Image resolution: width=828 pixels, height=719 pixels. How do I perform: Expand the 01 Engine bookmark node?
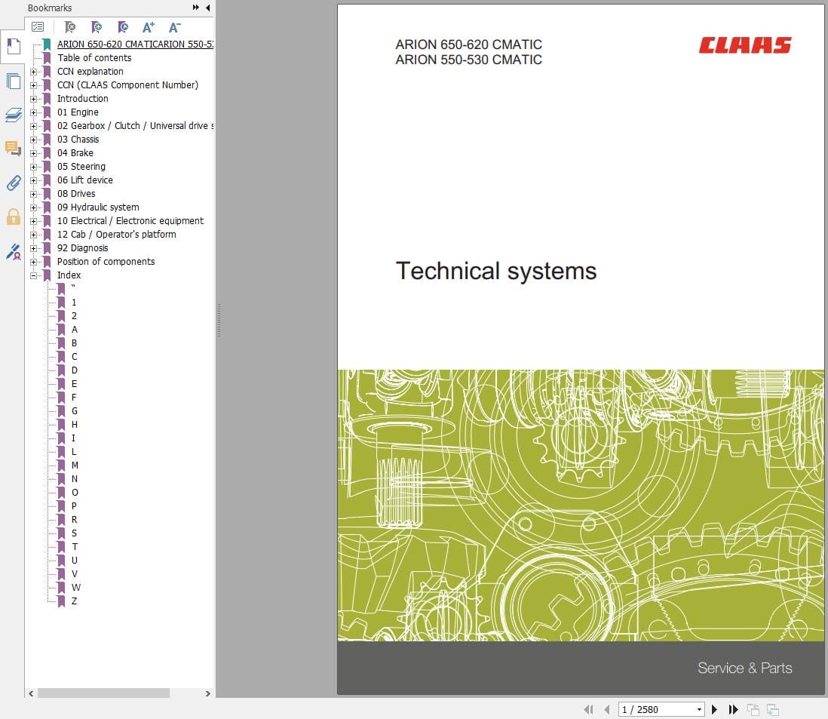pos(34,112)
